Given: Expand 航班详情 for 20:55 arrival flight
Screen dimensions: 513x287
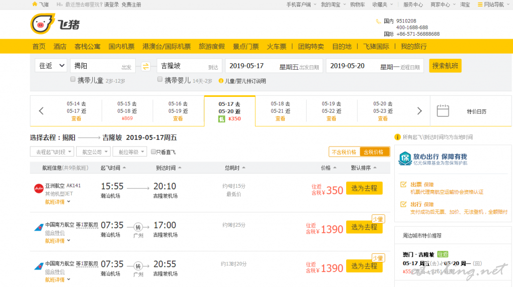Looking at the screenshot, I should [x=57, y=280].
